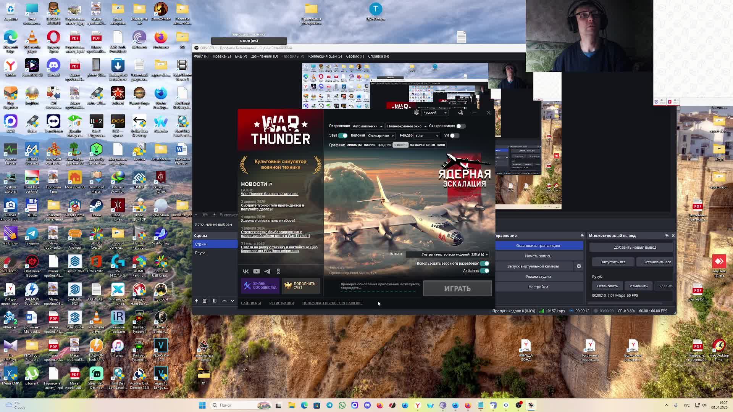Toggle the Звук sound switch off
Screen dimensions: 733x412
click(x=343, y=135)
